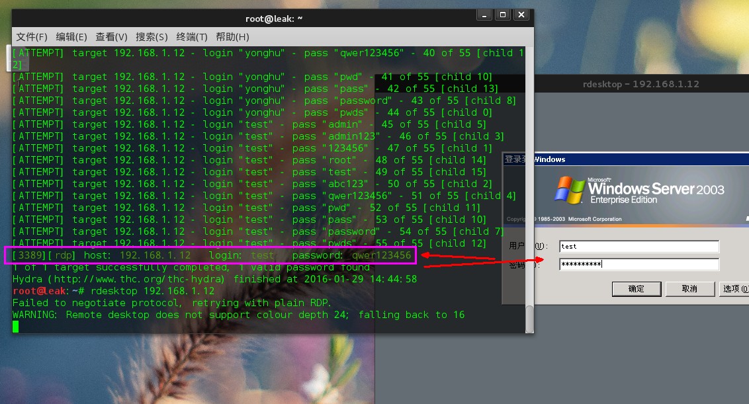Screen dimensions: 749x404
Task: Click the highlighted rdp password result line
Action: [x=212, y=255]
